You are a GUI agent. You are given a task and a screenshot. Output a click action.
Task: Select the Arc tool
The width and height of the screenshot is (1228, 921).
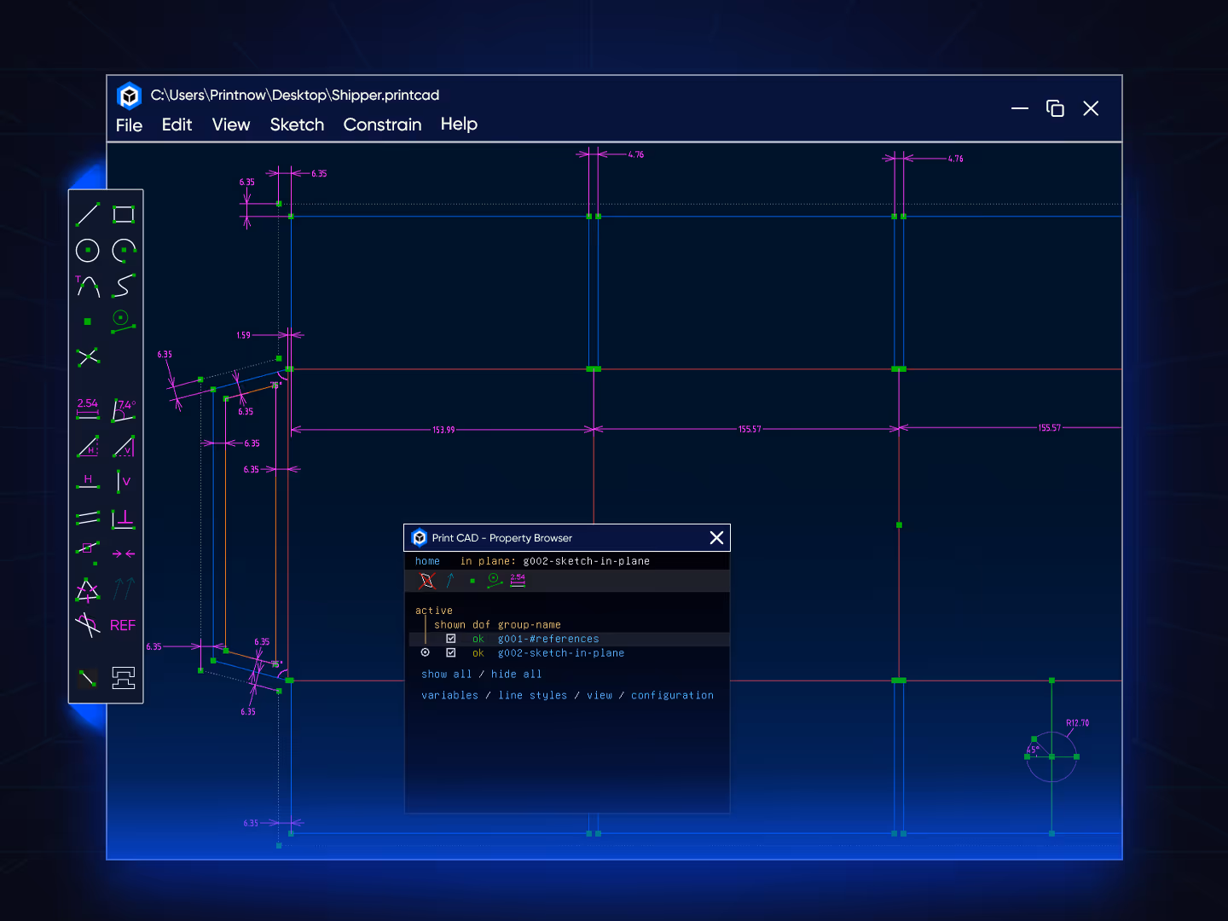tap(124, 250)
